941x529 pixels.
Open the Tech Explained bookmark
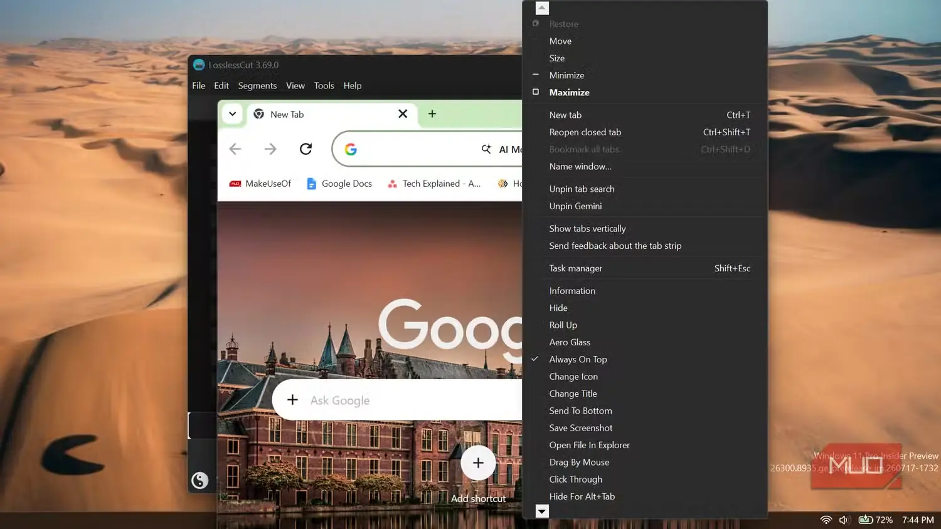[434, 184]
